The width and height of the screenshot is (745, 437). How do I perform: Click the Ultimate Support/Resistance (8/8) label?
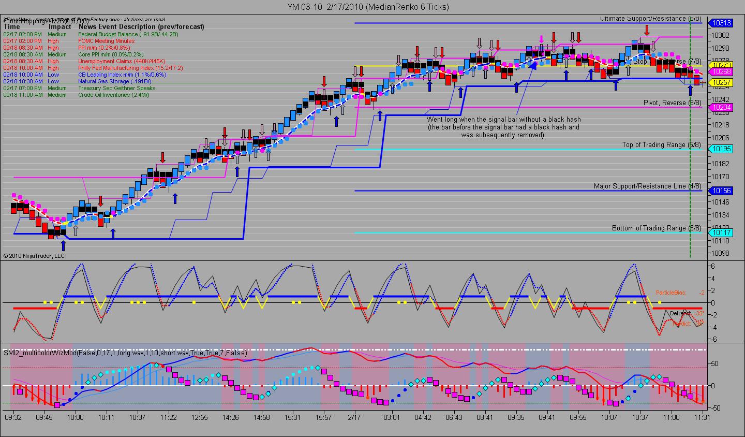(650, 19)
